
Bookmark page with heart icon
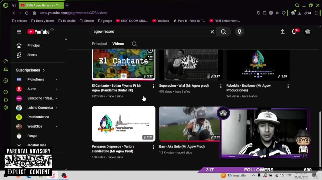(x=284, y=13)
